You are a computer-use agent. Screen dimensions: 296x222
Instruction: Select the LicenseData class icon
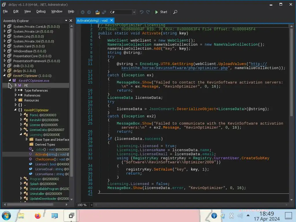[26, 129]
